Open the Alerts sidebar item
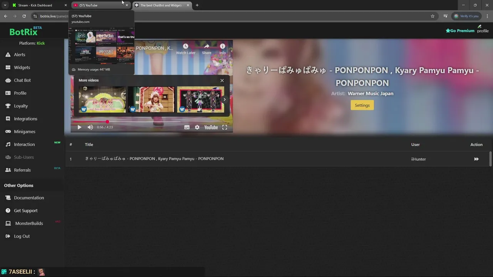The image size is (493, 277). pyautogui.click(x=19, y=55)
